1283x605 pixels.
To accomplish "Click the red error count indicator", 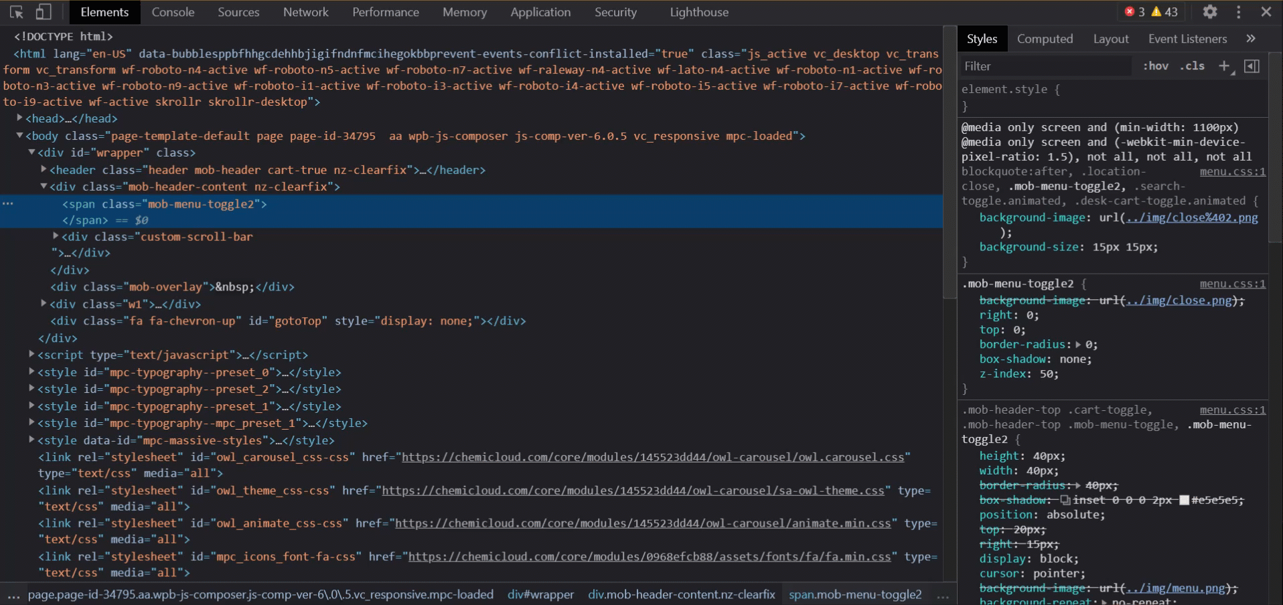I will coord(1134,12).
